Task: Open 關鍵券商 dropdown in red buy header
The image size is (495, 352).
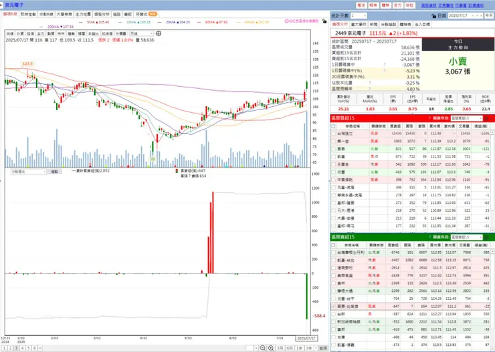Action: coord(466,118)
